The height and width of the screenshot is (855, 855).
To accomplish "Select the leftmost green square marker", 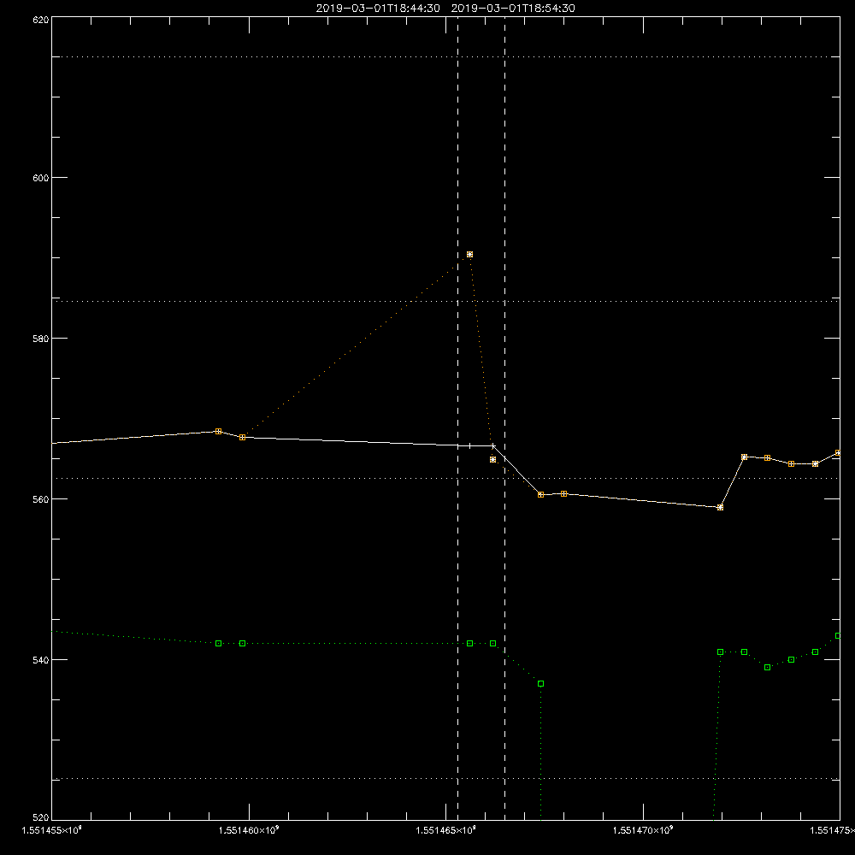I will coord(218,644).
